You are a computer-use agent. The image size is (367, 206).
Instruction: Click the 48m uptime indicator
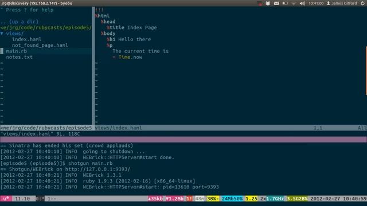click(x=200, y=199)
